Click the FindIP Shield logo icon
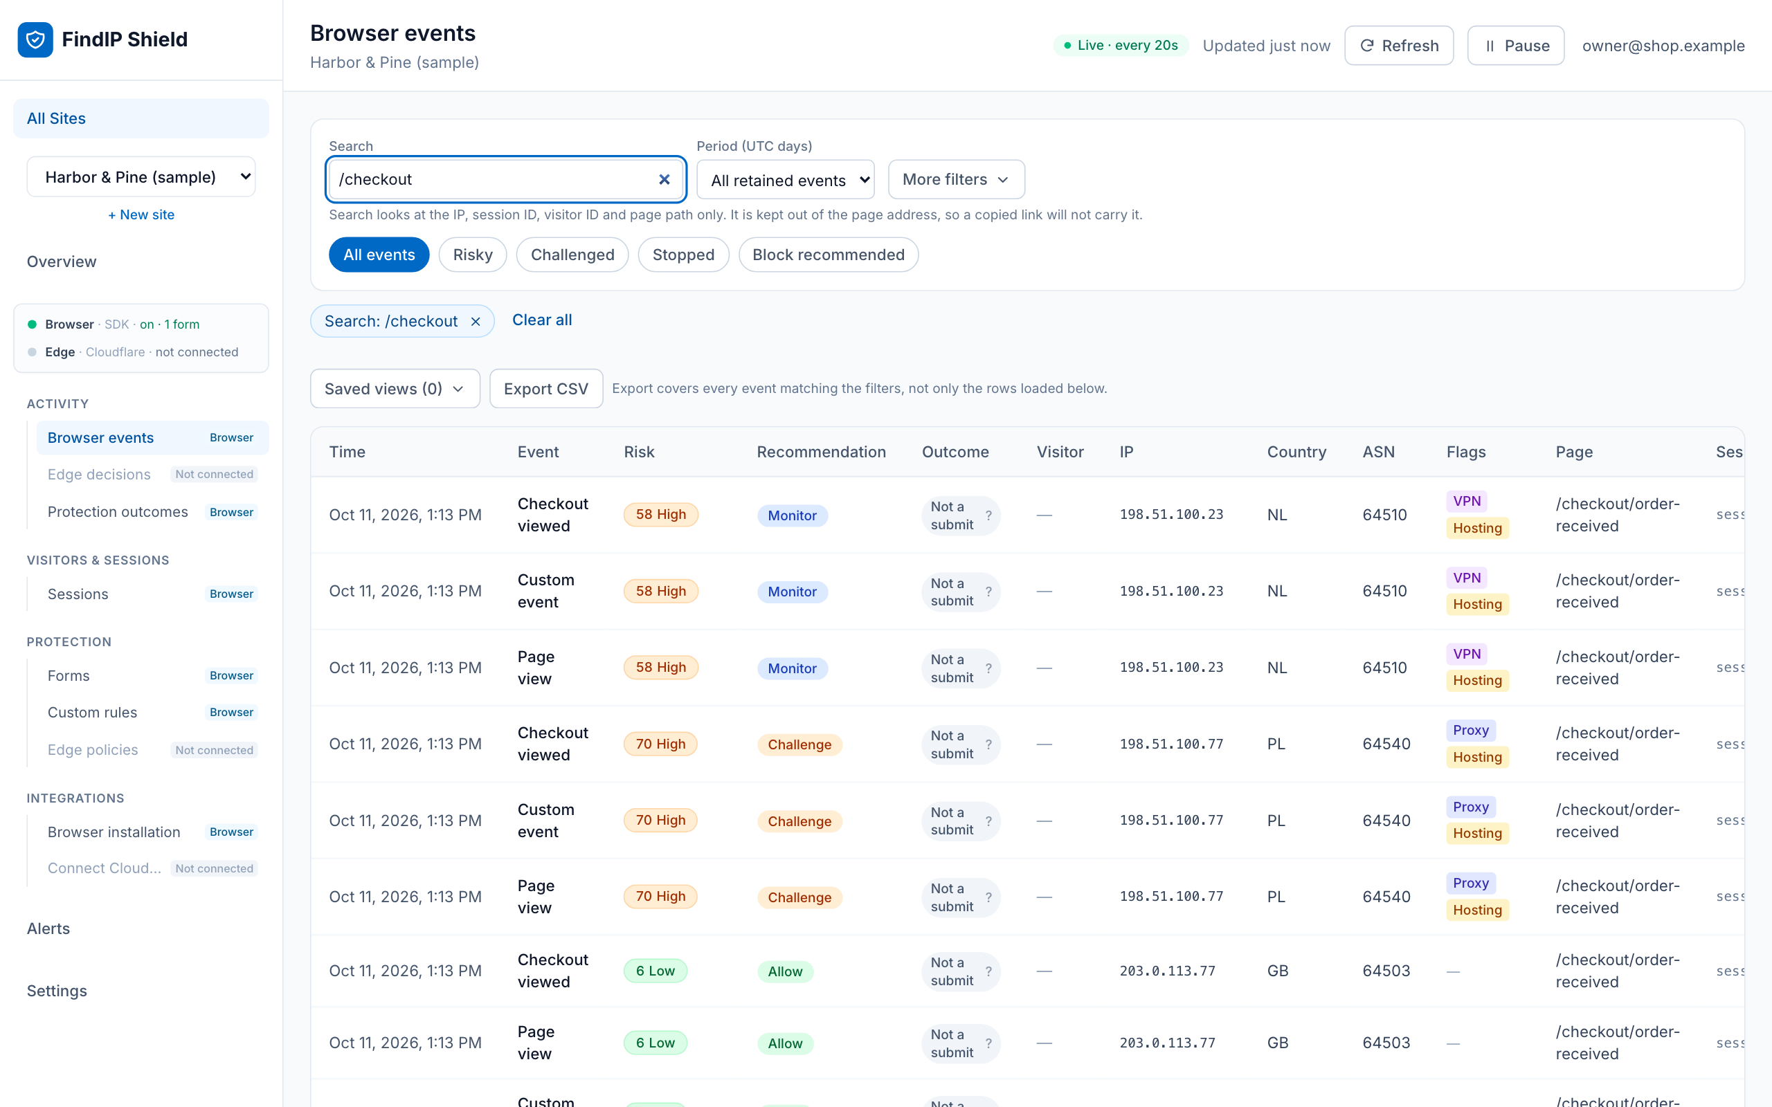Image resolution: width=1772 pixels, height=1107 pixels. pyautogui.click(x=35, y=39)
